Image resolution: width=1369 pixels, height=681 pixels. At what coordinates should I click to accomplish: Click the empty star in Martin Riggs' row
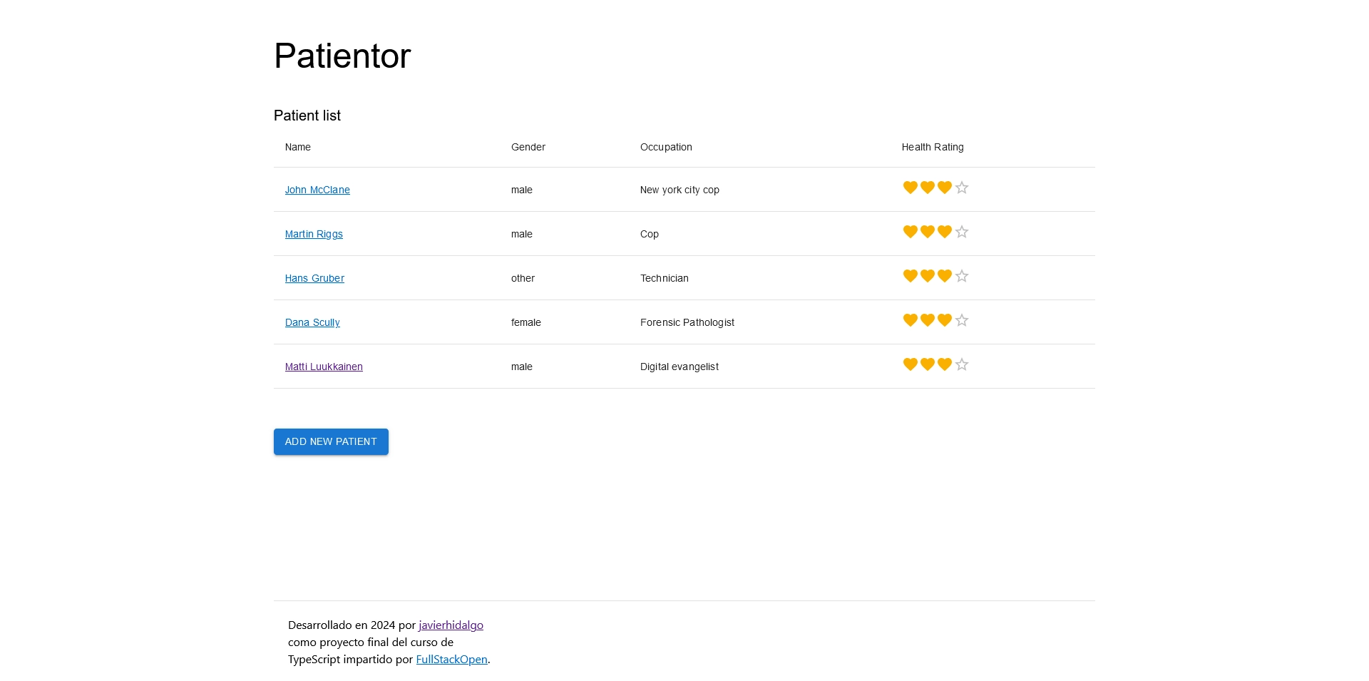[x=962, y=232]
